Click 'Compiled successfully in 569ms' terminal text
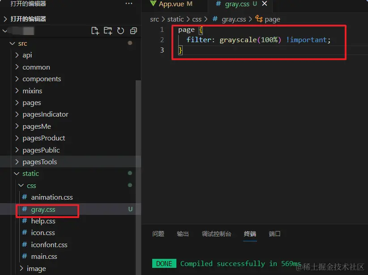Viewport: 368px width, 275px height. click(240, 264)
